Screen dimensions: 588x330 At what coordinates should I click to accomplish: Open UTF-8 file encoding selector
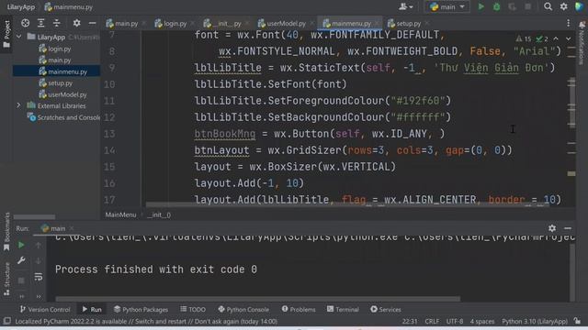455,321
